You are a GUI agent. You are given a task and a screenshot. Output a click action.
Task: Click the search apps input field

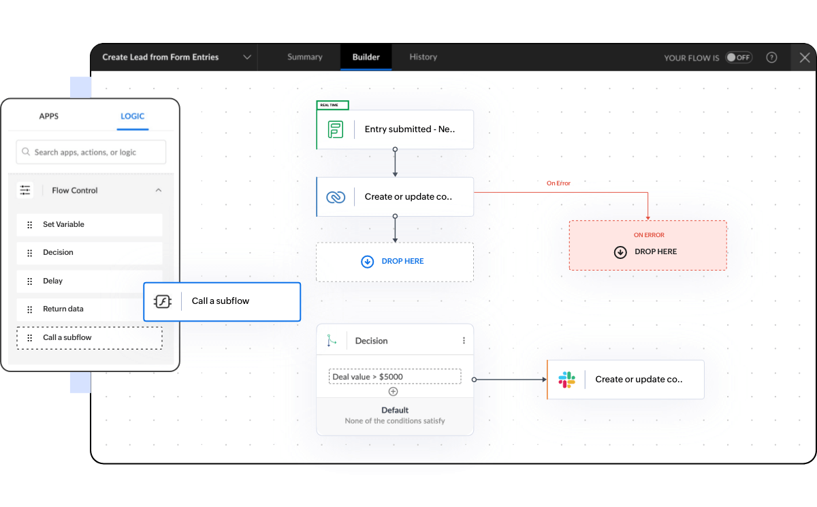91,153
